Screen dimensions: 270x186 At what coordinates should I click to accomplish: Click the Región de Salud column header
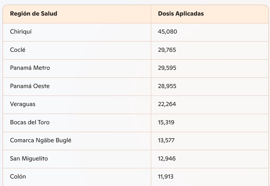point(34,14)
